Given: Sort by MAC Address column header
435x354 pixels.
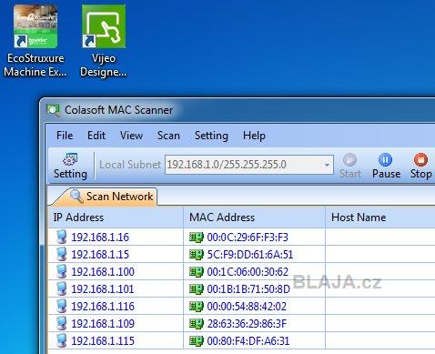Looking at the screenshot, I should [x=255, y=217].
